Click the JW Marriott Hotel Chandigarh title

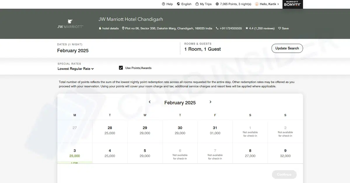[131, 19]
